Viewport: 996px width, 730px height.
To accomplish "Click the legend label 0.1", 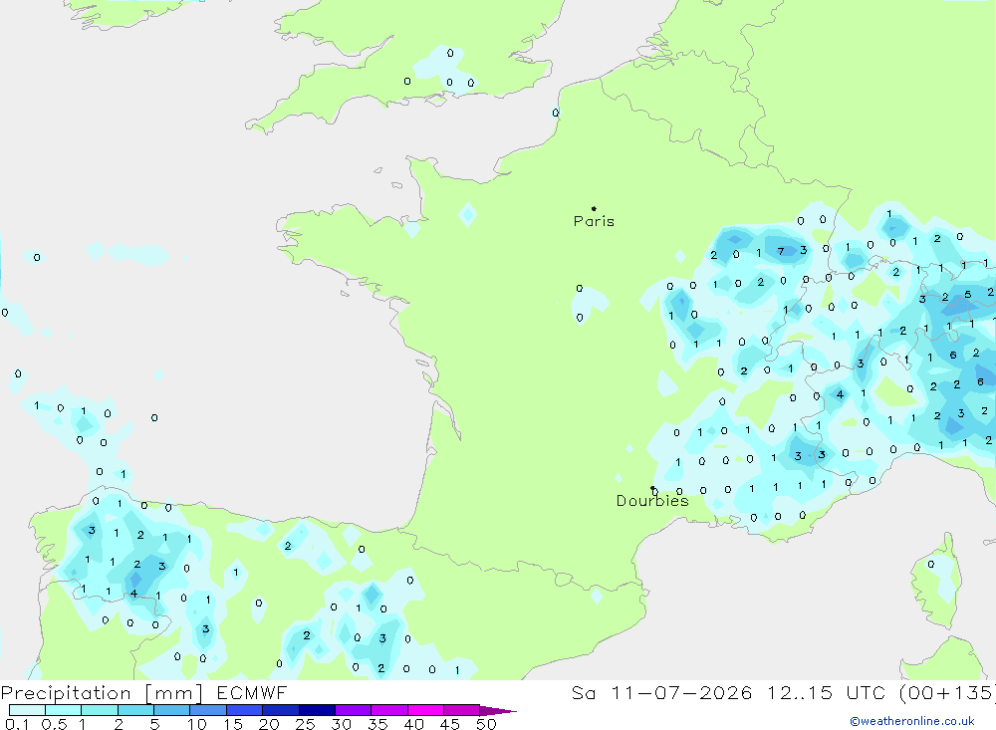I will point(17,724).
